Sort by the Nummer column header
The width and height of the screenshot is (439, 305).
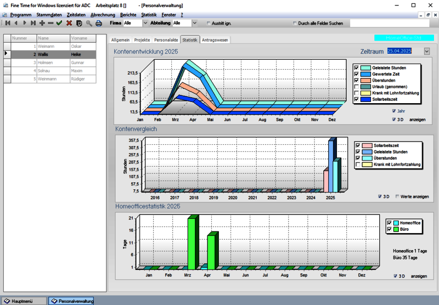(24, 38)
